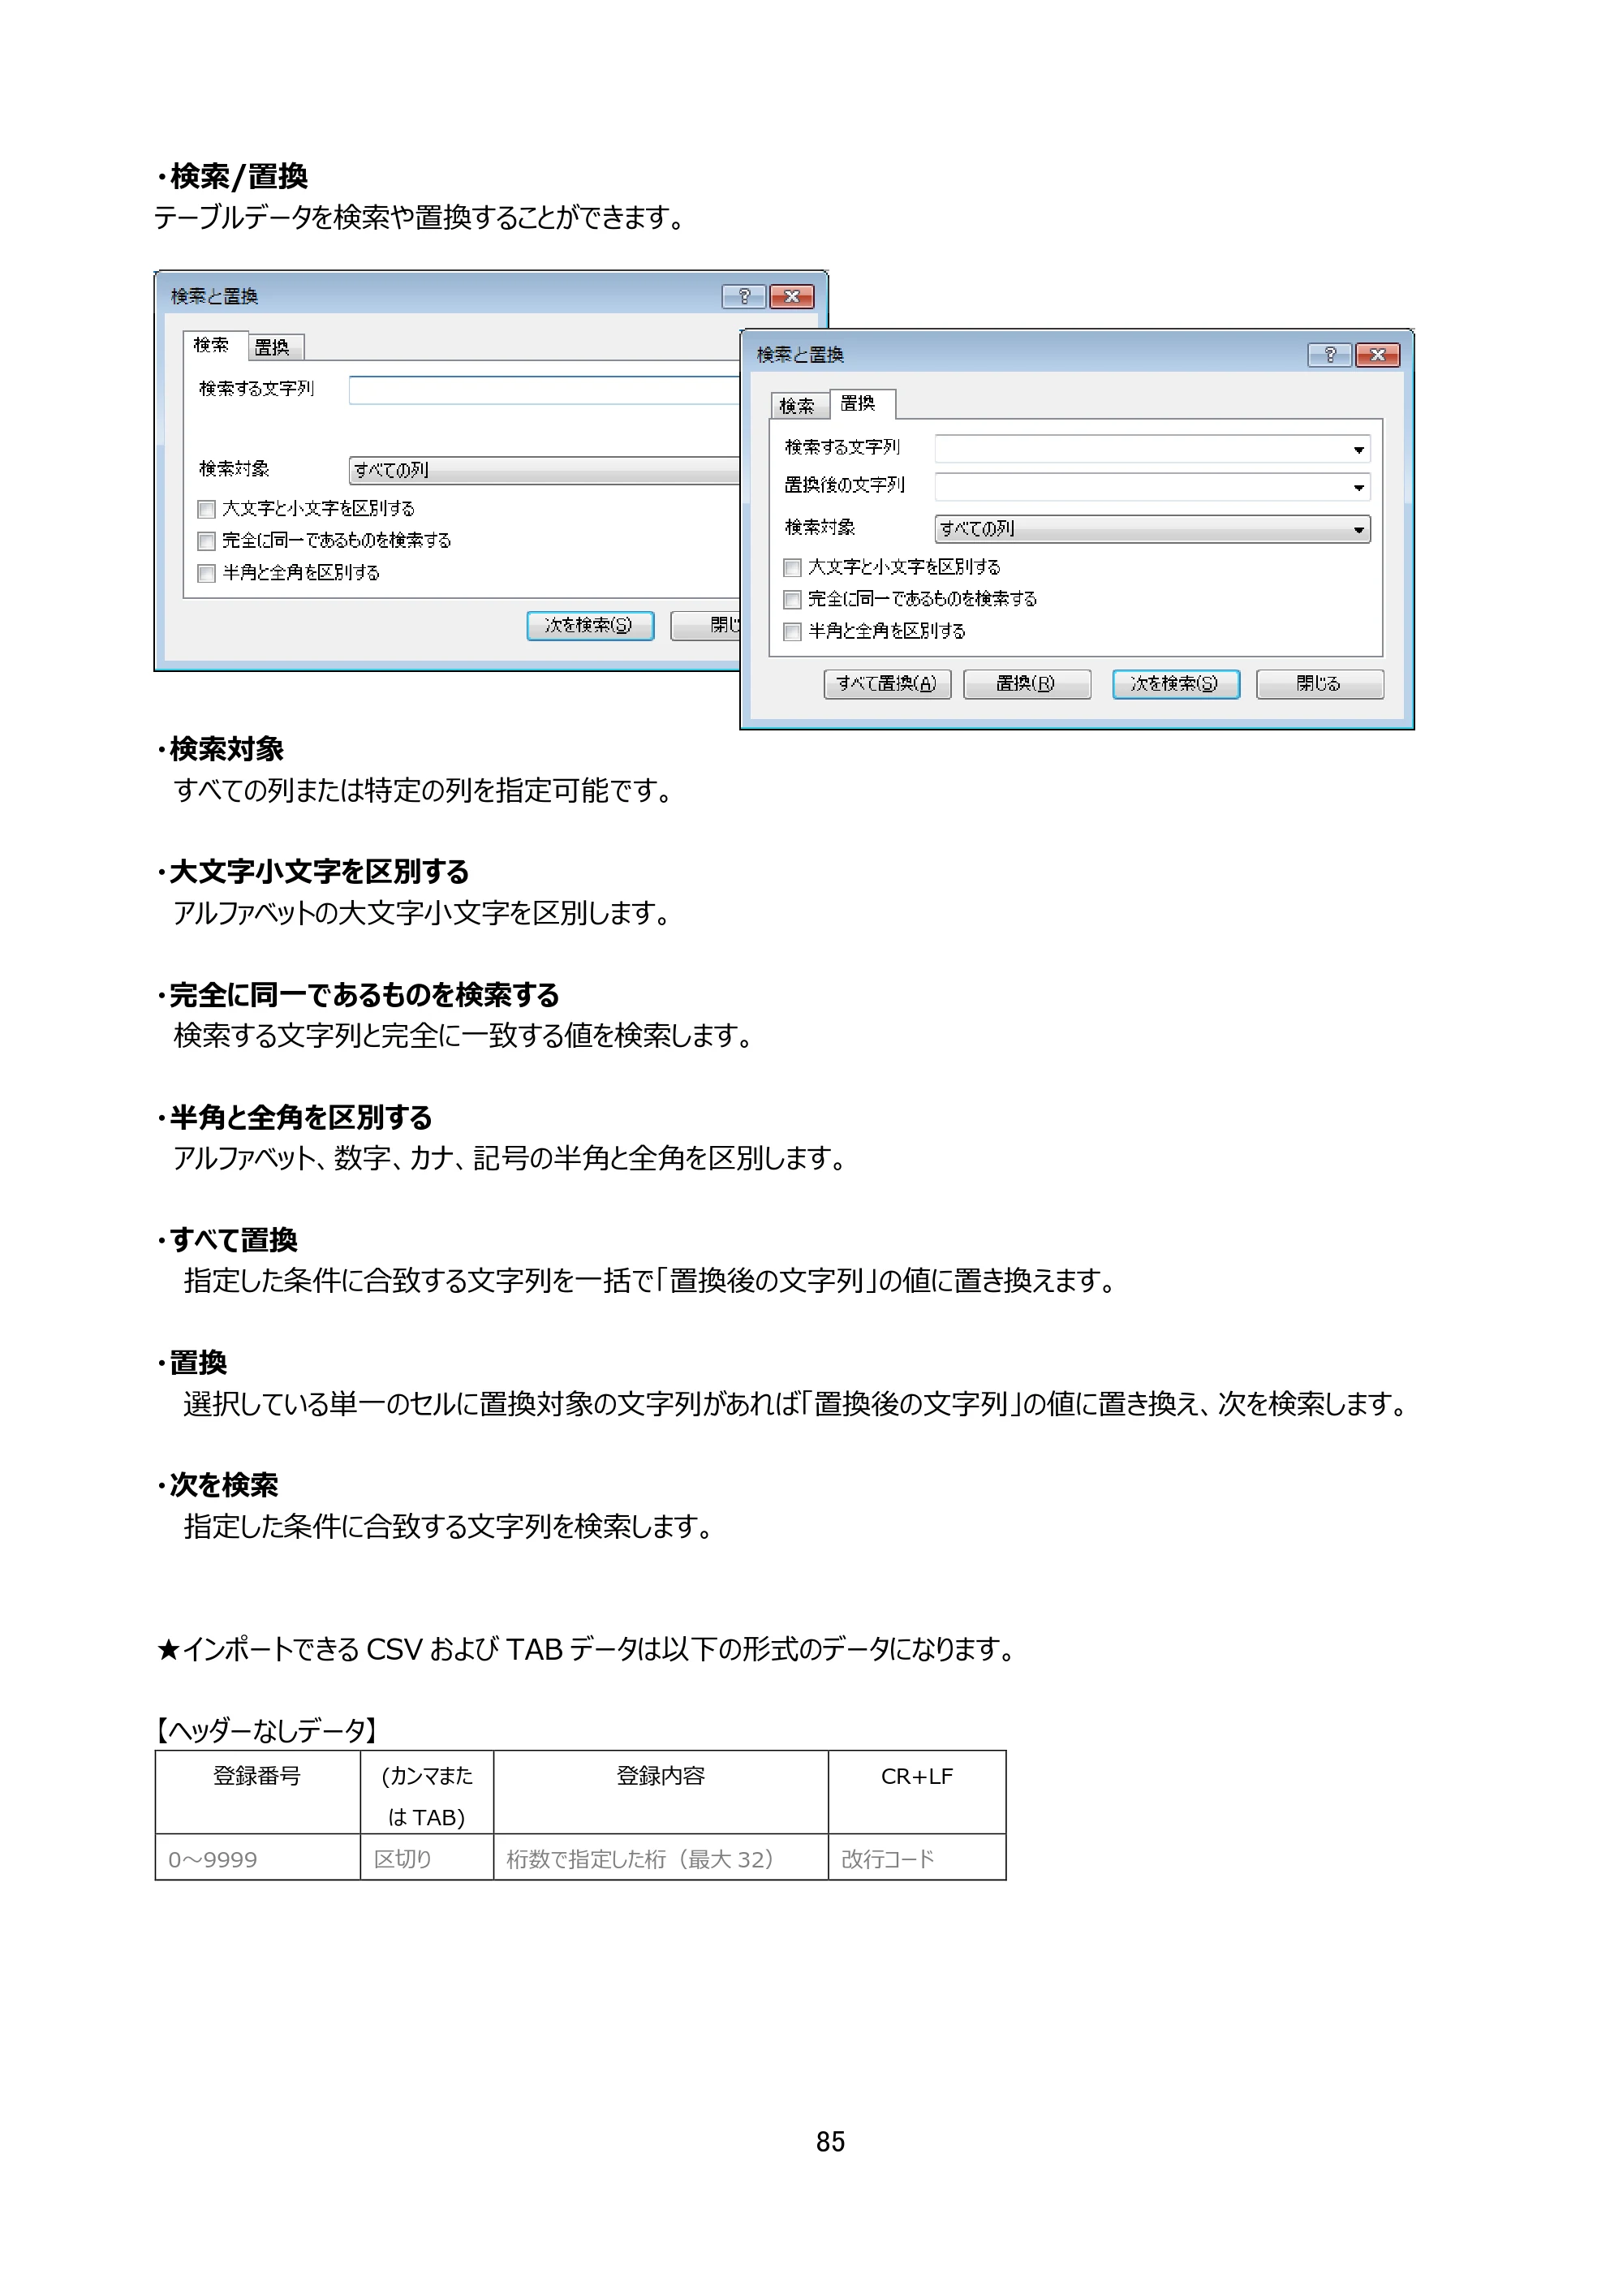
Task: Check 半角と全角を区別する in back dialog
Action: pyautogui.click(x=206, y=574)
